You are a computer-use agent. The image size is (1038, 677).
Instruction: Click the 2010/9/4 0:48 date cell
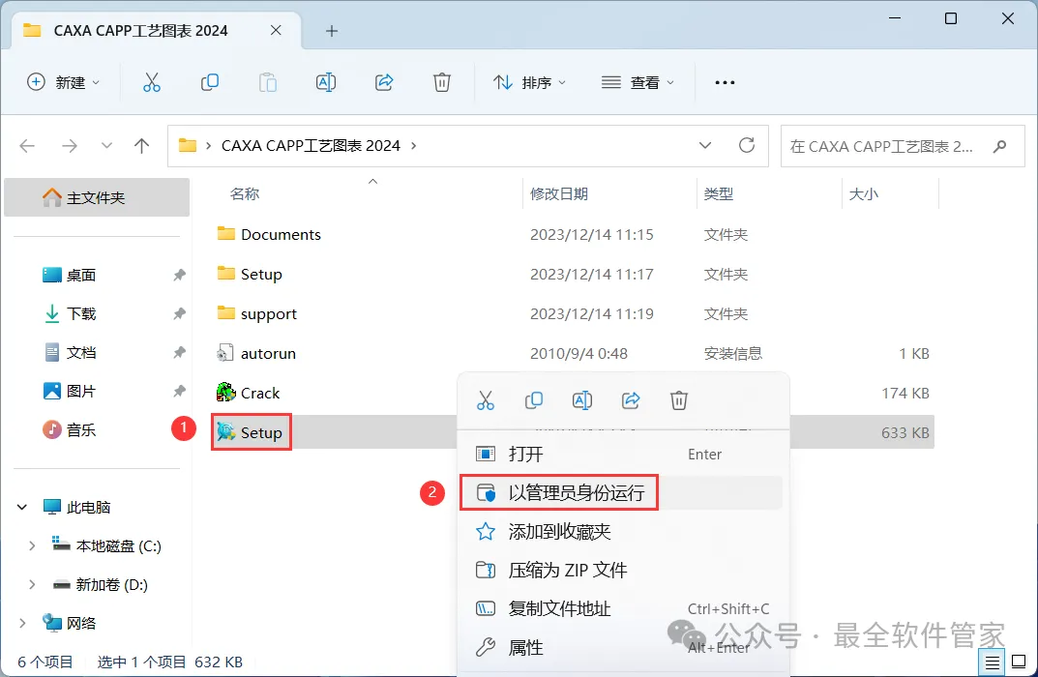coord(578,353)
